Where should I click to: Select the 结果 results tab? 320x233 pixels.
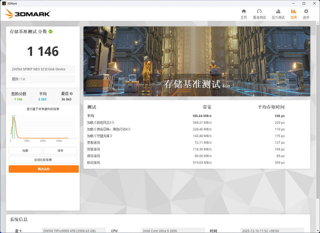click(x=293, y=14)
